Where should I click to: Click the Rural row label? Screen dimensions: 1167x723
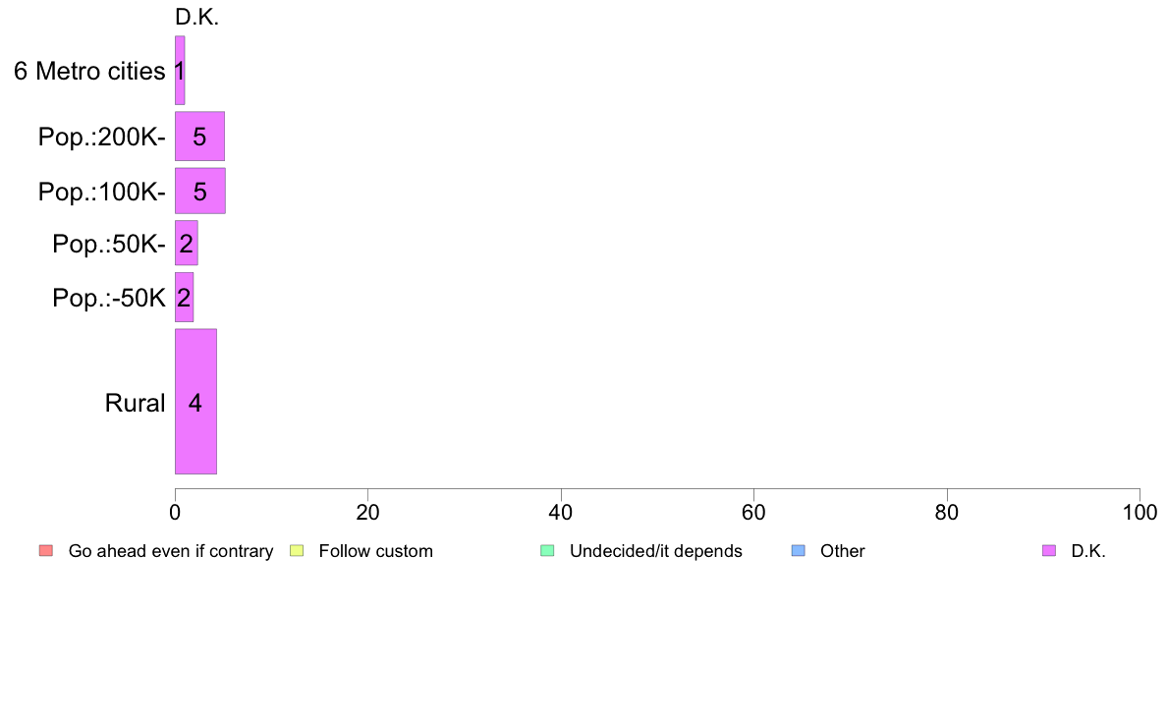click(x=135, y=403)
